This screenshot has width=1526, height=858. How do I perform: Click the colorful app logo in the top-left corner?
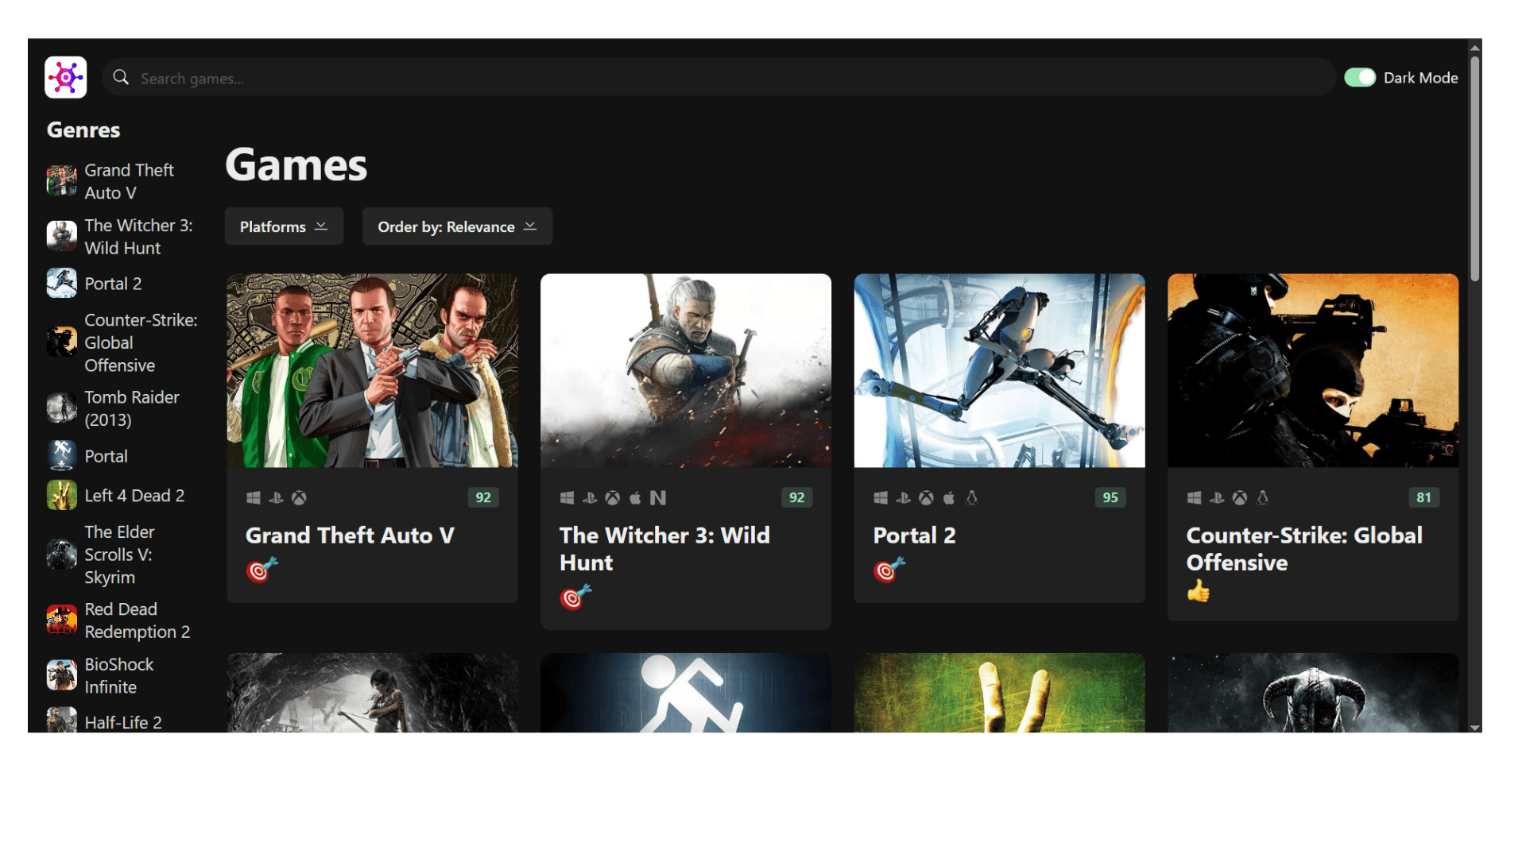(x=65, y=77)
